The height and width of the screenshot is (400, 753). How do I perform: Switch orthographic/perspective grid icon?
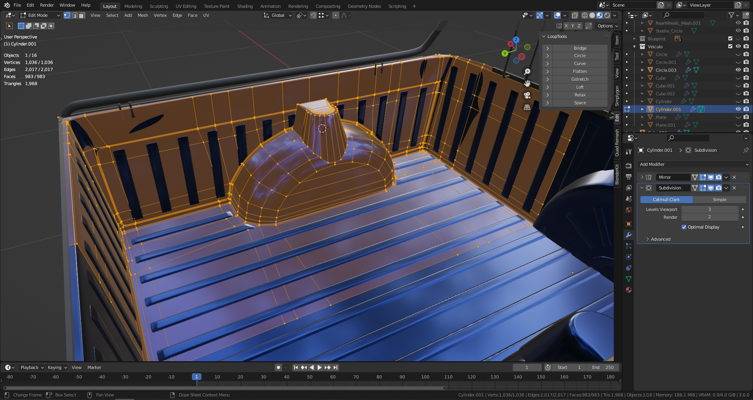(527, 107)
